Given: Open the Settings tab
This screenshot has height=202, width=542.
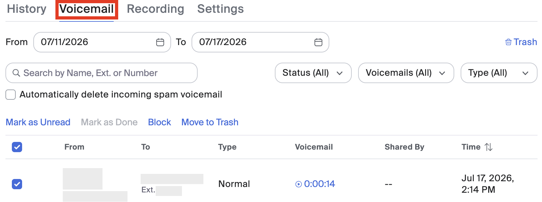Looking at the screenshot, I should pos(220,9).
